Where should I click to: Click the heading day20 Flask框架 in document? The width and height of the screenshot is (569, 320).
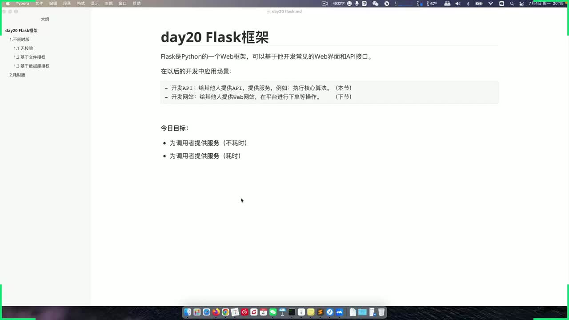pyautogui.click(x=215, y=37)
